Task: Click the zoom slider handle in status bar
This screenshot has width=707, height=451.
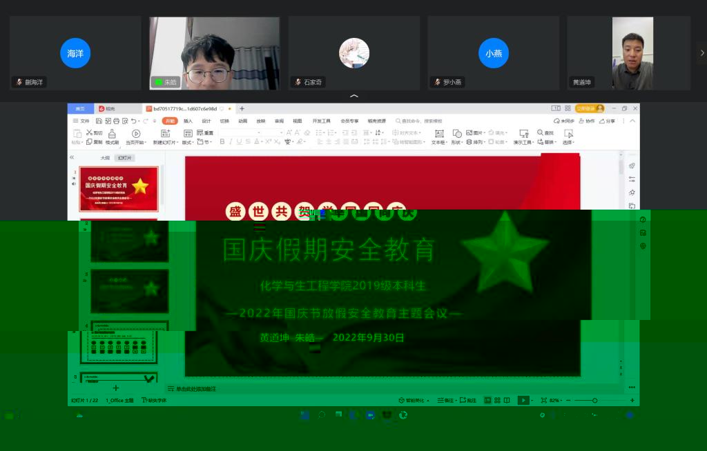Action: point(594,400)
